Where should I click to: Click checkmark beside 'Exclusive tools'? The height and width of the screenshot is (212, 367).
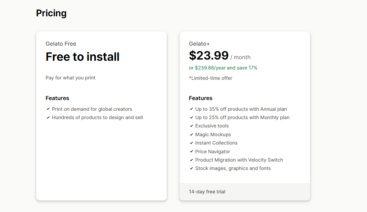[191, 126]
